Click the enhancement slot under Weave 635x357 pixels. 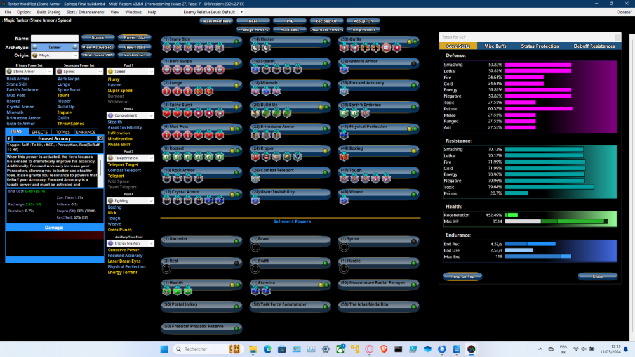[x=344, y=200]
